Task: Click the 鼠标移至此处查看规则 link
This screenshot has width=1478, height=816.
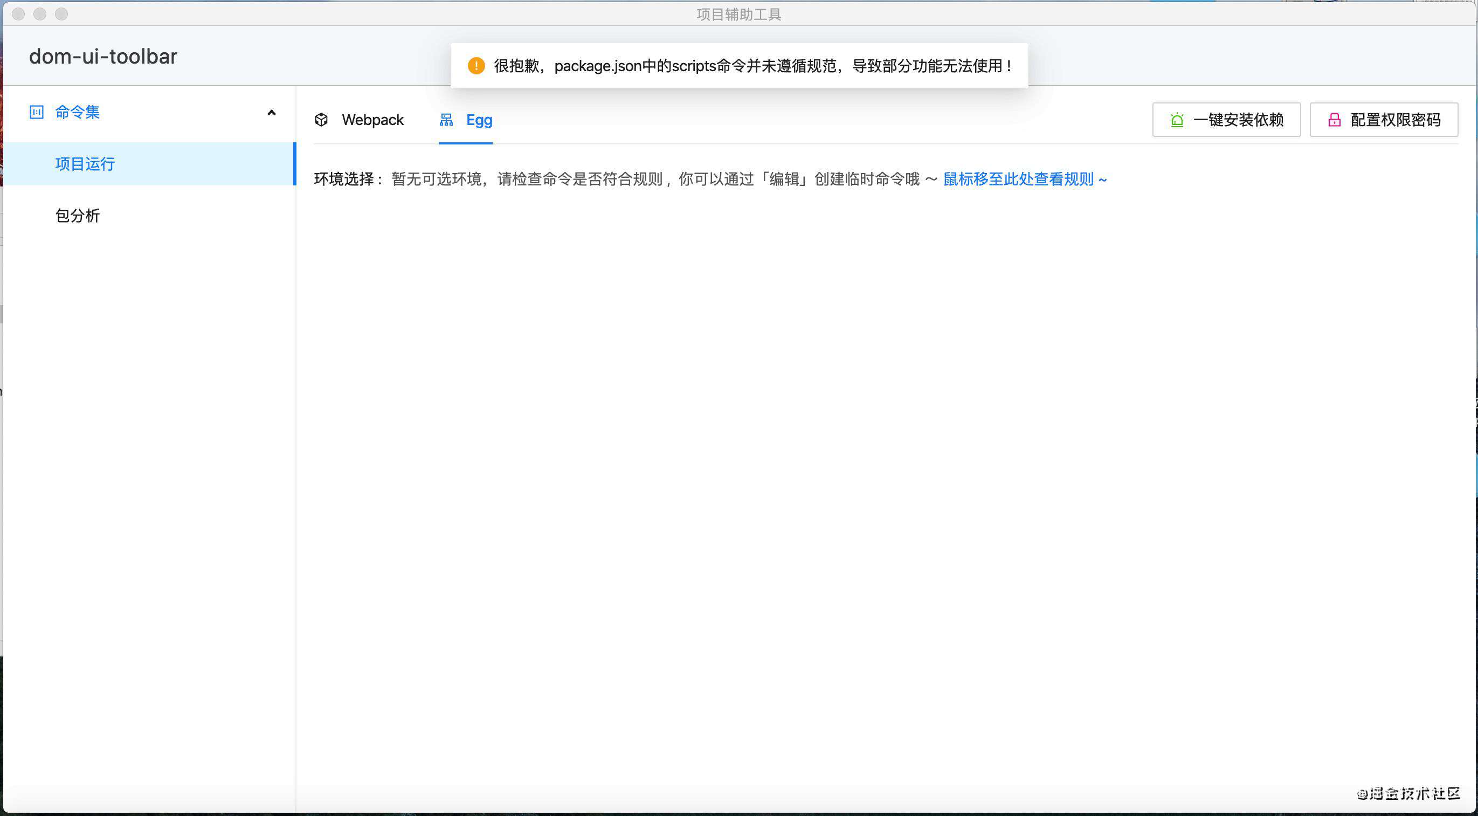Action: (x=1025, y=179)
